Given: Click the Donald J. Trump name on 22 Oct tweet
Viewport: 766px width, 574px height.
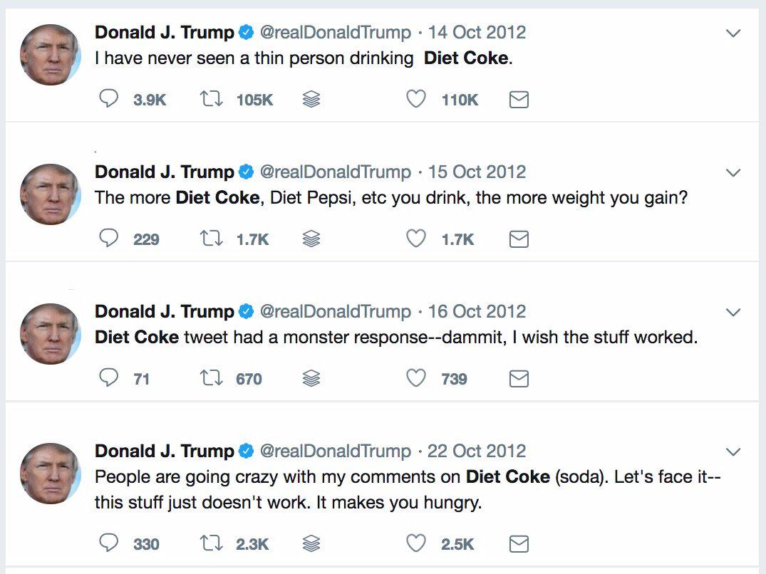Looking at the screenshot, I should (x=164, y=451).
